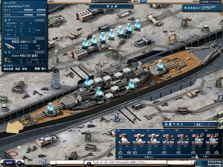Click CHANGE in the engine (機関) section
This screenshot has height=167, width=223.
point(39,52)
